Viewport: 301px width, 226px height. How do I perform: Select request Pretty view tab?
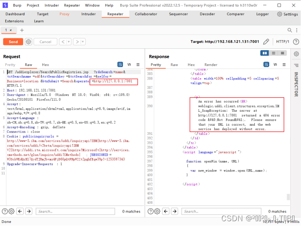click(10, 65)
